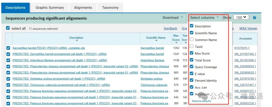Uncheck the Scientific Name column option
The width and height of the screenshot is (272, 107).
tap(191, 32)
